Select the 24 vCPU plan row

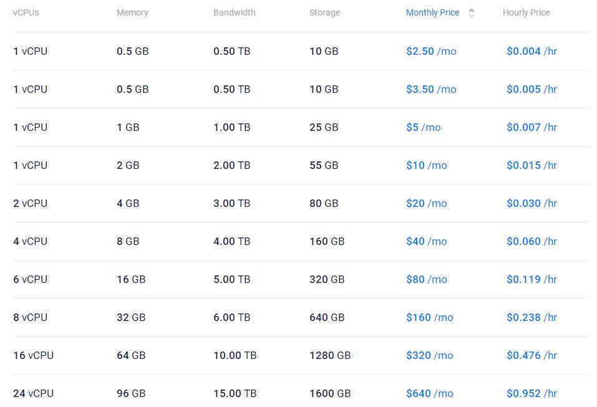click(33, 394)
